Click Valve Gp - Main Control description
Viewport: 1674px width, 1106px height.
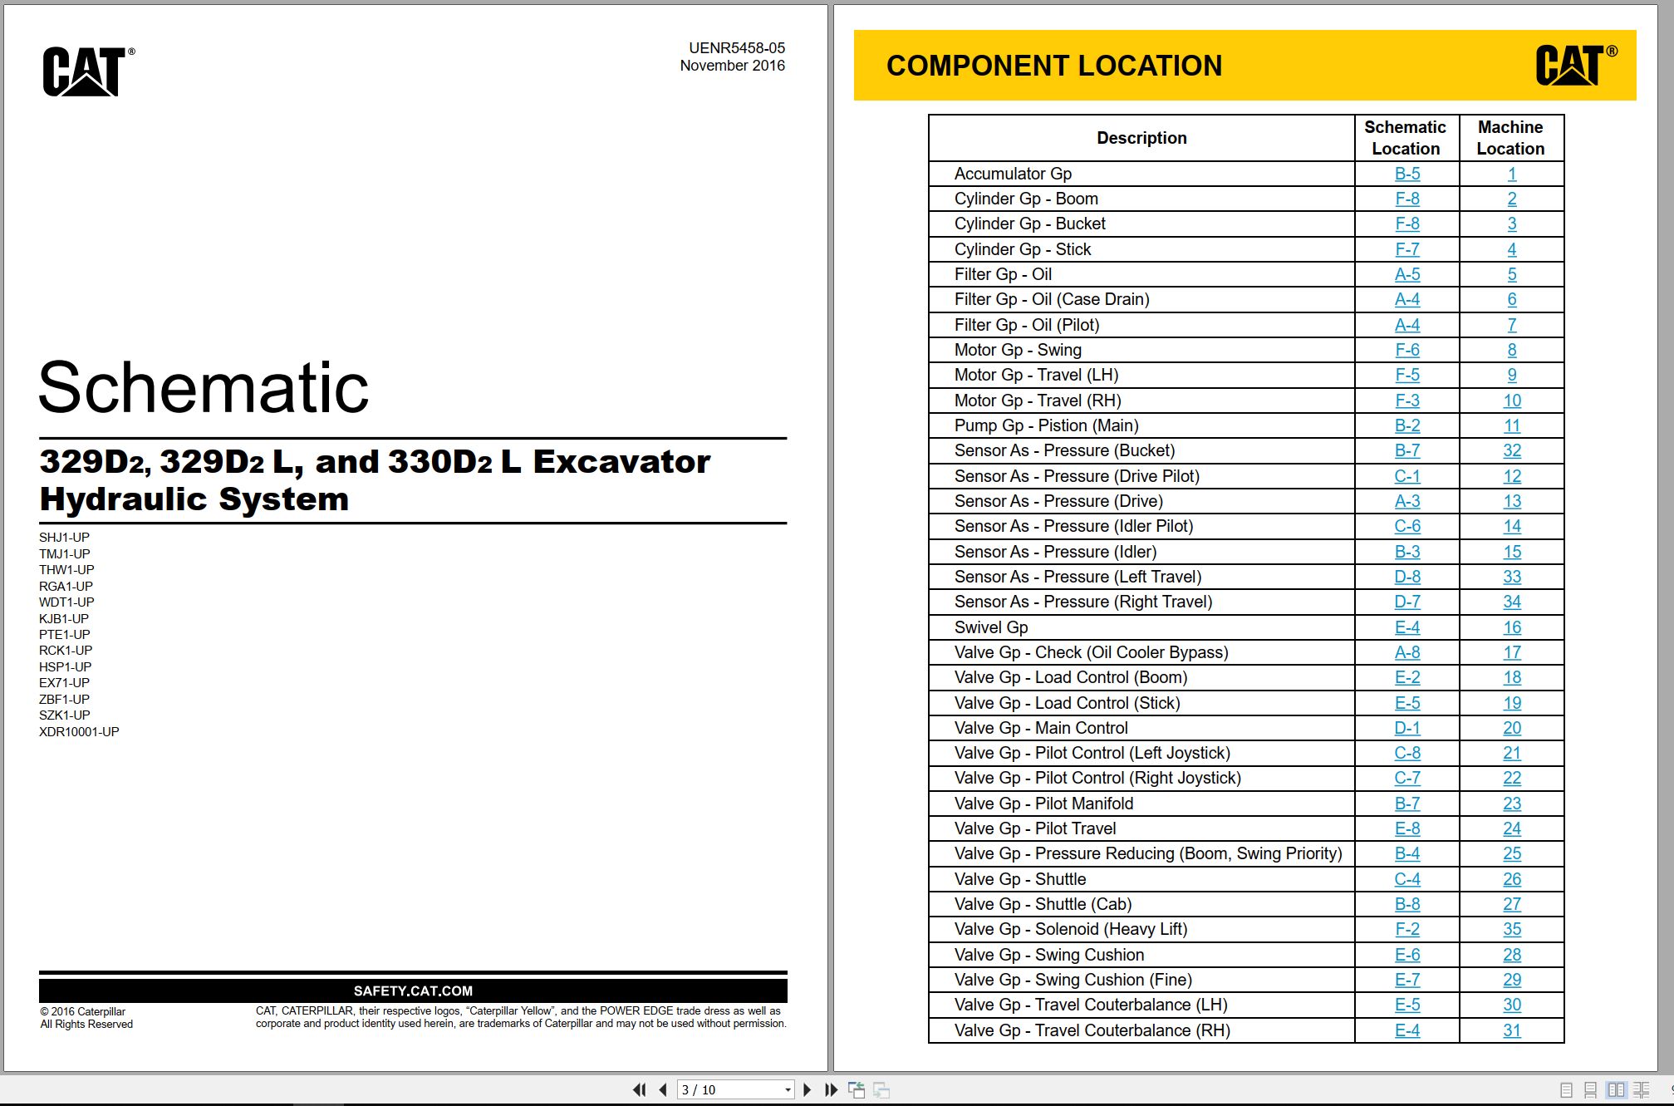point(1041,728)
